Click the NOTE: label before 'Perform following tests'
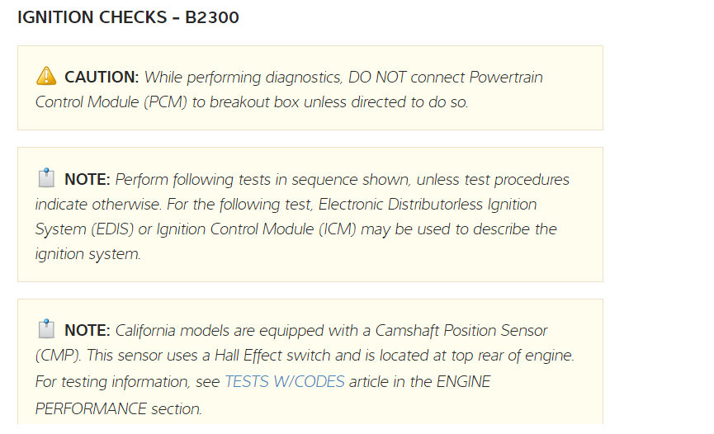714x434 pixels. click(x=87, y=179)
